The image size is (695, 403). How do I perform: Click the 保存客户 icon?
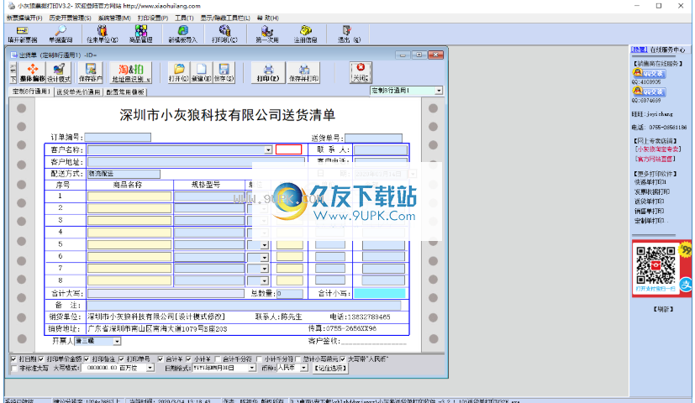click(91, 73)
